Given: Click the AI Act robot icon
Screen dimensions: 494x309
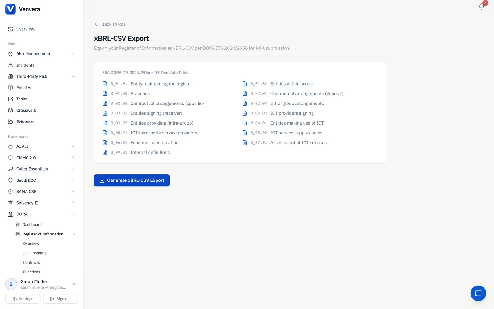Looking at the screenshot, I should (10, 146).
